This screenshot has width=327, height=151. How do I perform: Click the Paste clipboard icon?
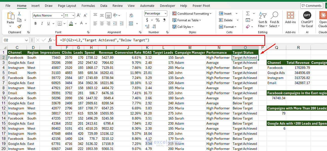click(x=11, y=16)
